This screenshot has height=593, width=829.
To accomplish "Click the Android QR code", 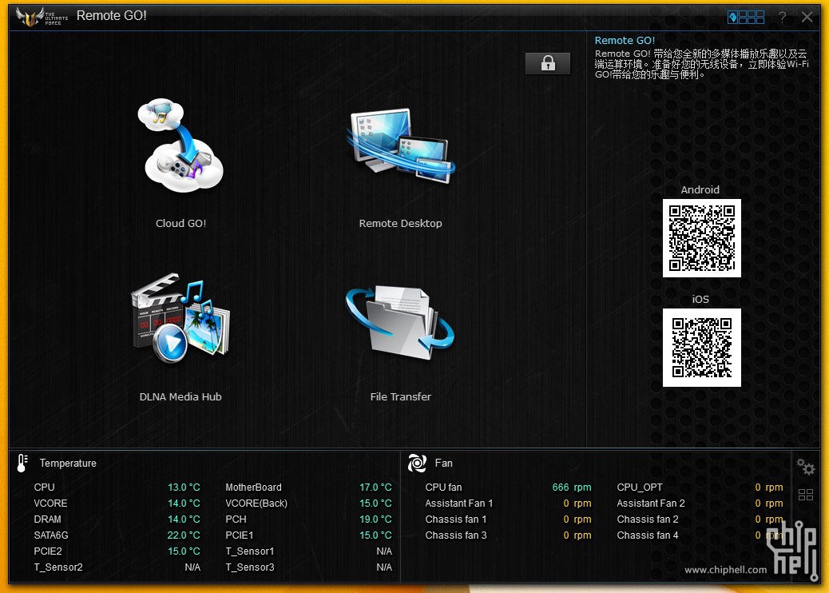I will pyautogui.click(x=701, y=238).
